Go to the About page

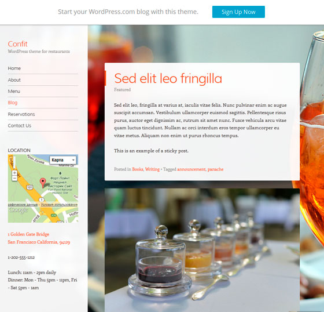point(14,80)
